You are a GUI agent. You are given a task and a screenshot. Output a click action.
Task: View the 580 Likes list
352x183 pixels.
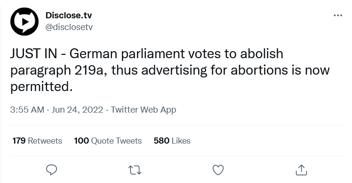(x=172, y=141)
